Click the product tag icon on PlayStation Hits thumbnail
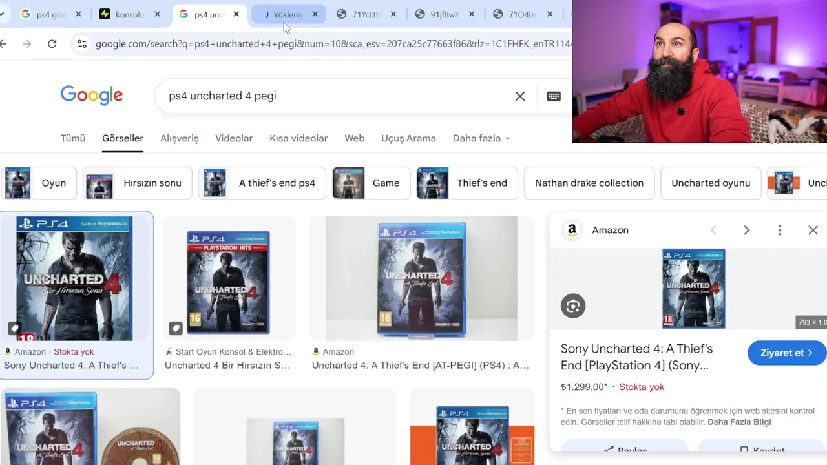Viewport: 827px width, 465px height. [x=175, y=329]
